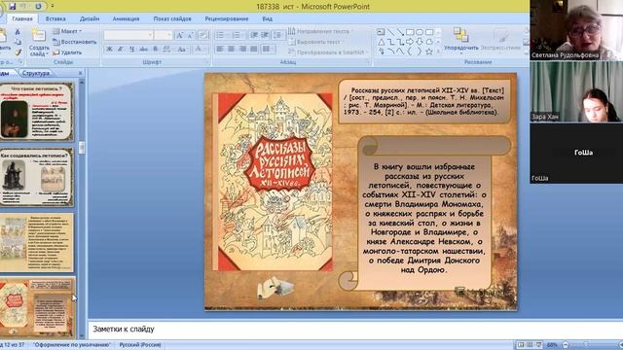Click the font color A button
Image resolution: width=623 pixels, height=350 pixels.
(x=198, y=50)
